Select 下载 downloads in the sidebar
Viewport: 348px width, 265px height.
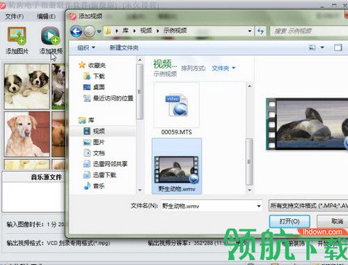tap(94, 76)
